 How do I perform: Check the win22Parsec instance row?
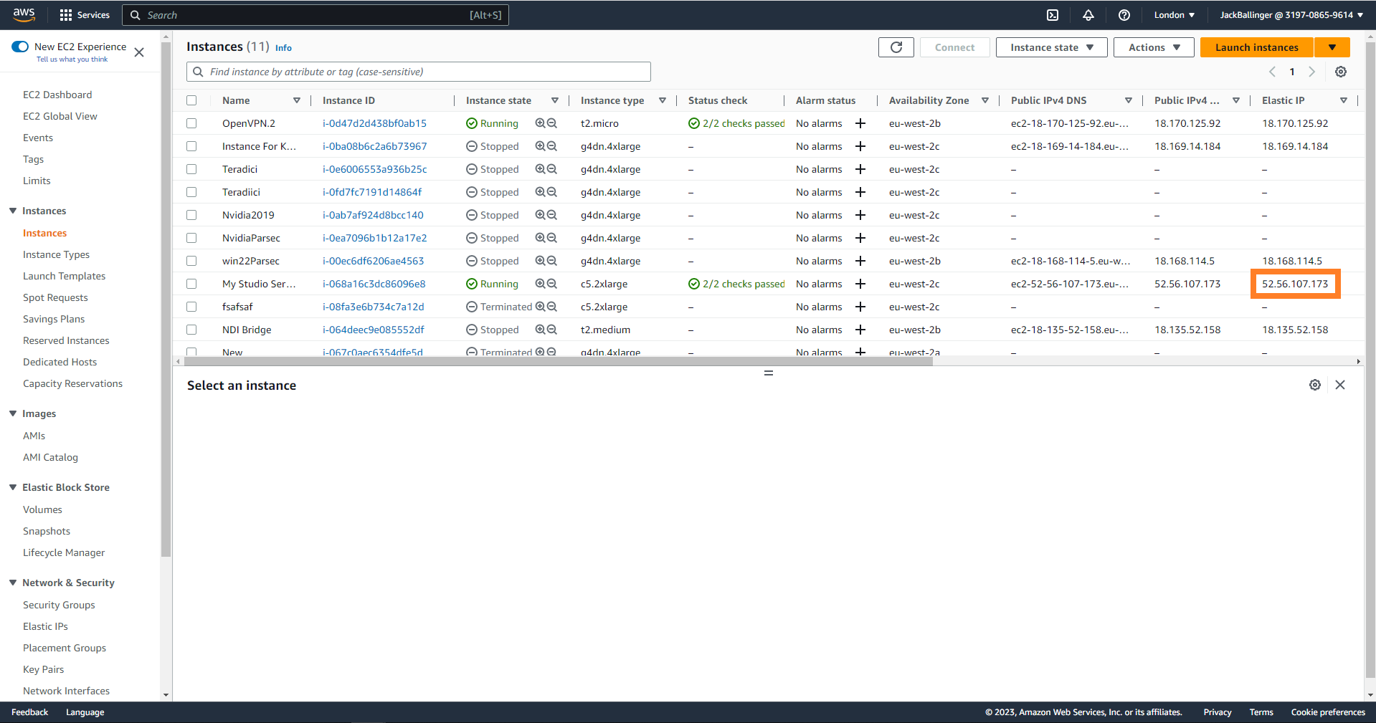191,261
